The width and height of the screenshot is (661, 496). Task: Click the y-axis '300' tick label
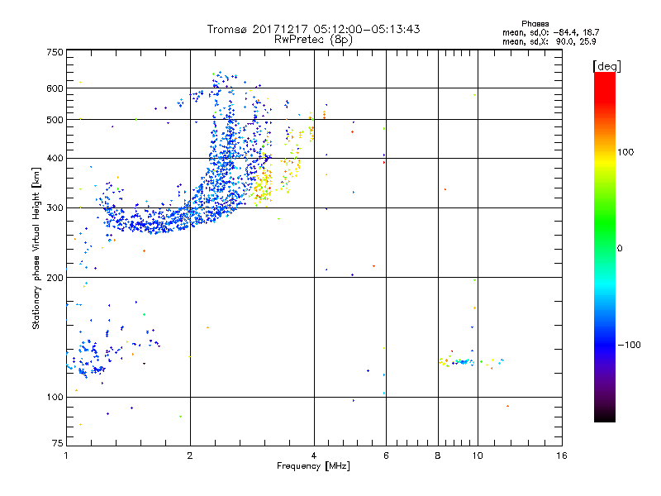coord(55,208)
